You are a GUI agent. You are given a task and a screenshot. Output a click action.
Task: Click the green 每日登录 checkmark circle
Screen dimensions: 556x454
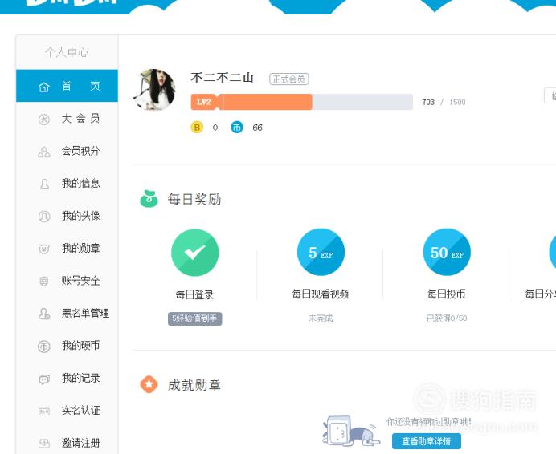click(194, 253)
